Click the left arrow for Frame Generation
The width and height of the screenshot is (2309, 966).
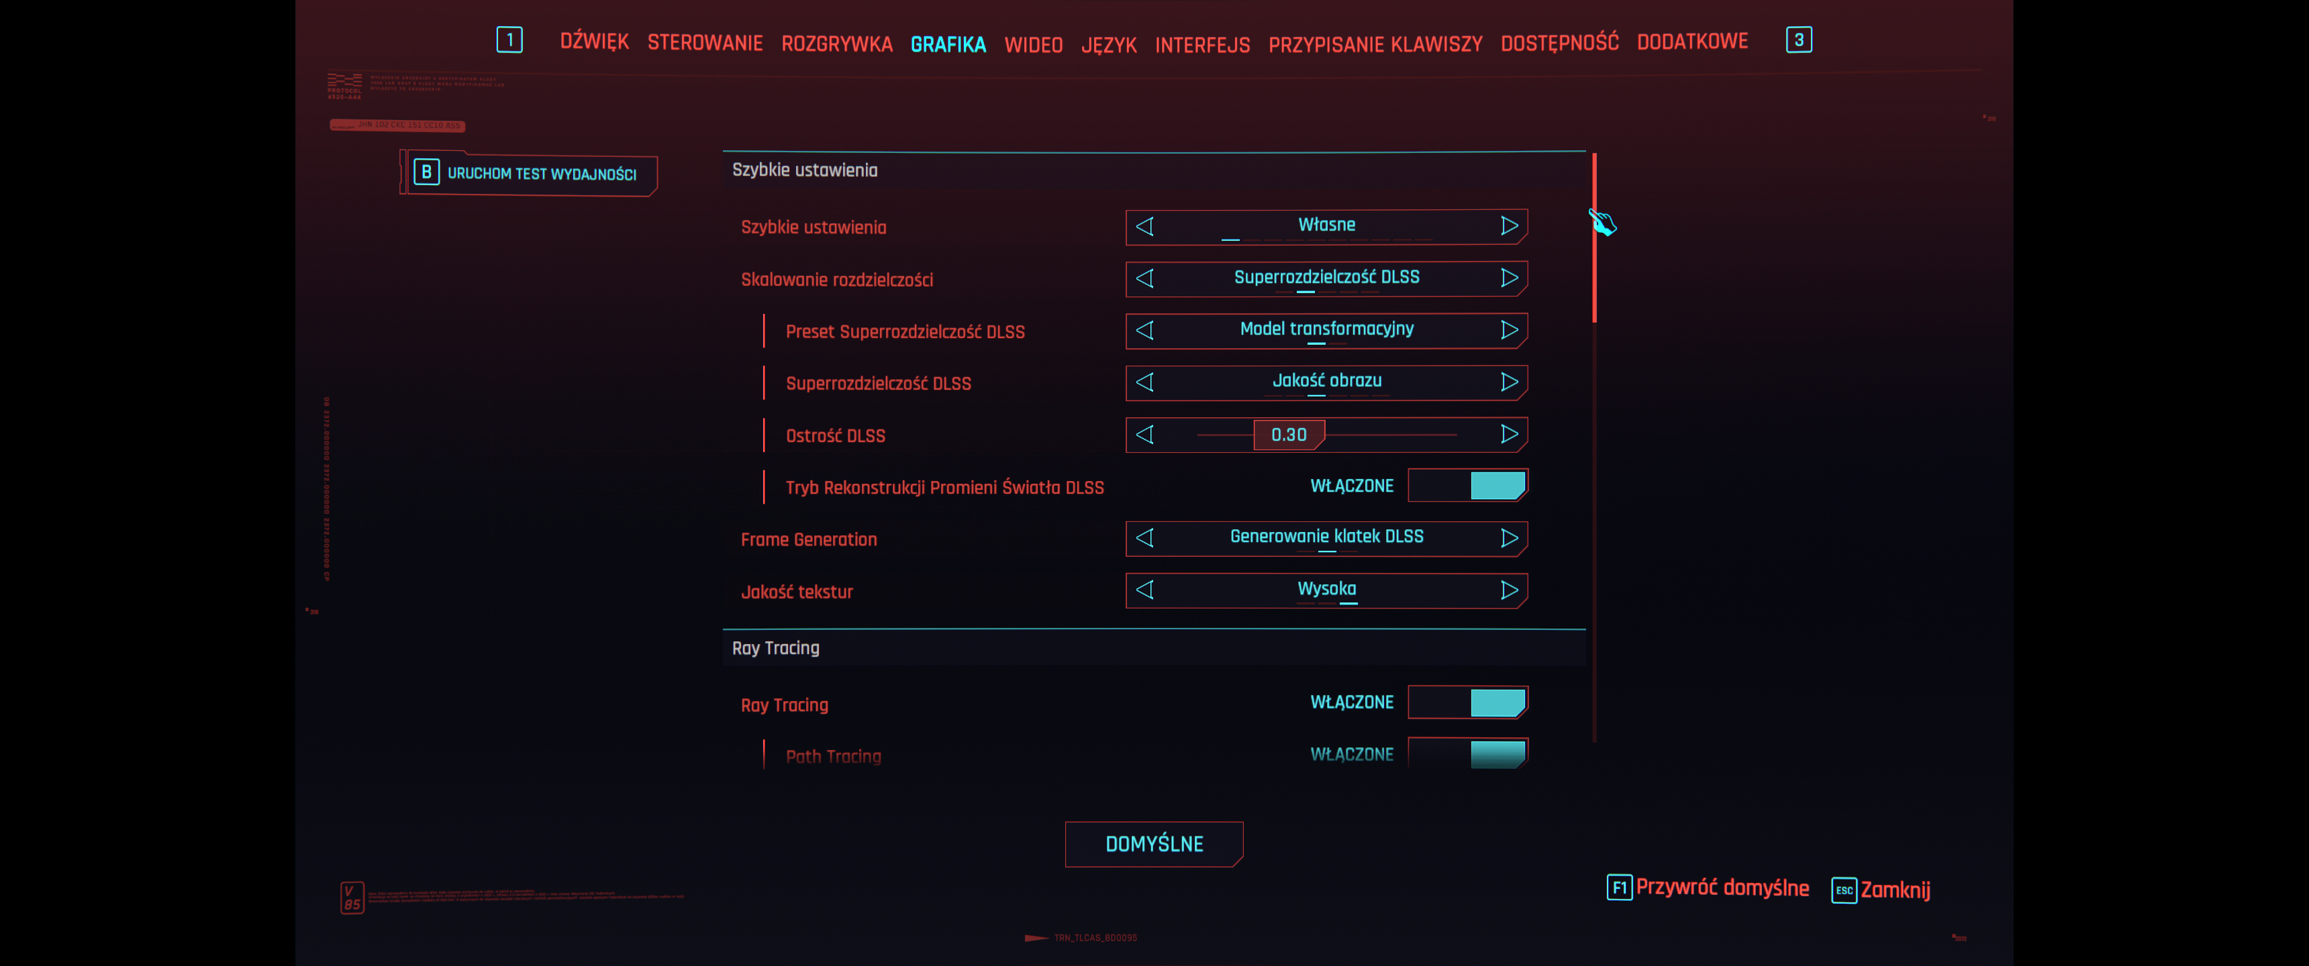(x=1144, y=537)
